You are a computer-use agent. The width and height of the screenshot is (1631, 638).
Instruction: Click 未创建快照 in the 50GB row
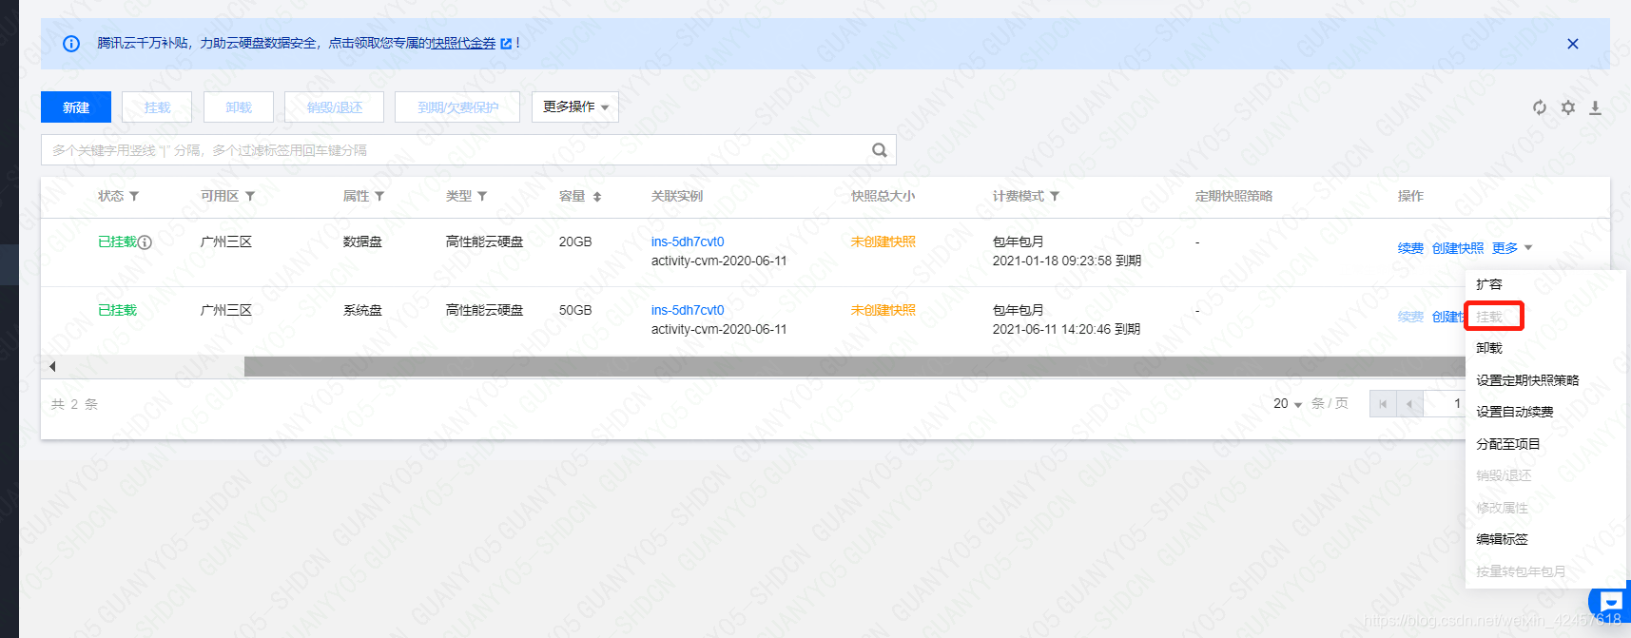(x=883, y=311)
